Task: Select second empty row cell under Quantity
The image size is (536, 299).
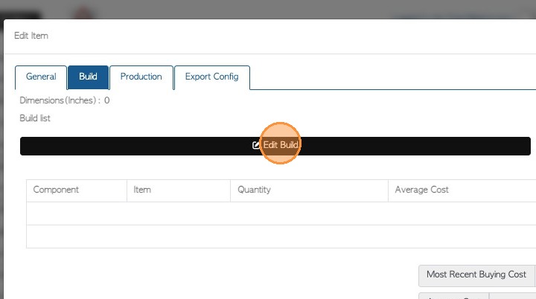Action: click(309, 237)
